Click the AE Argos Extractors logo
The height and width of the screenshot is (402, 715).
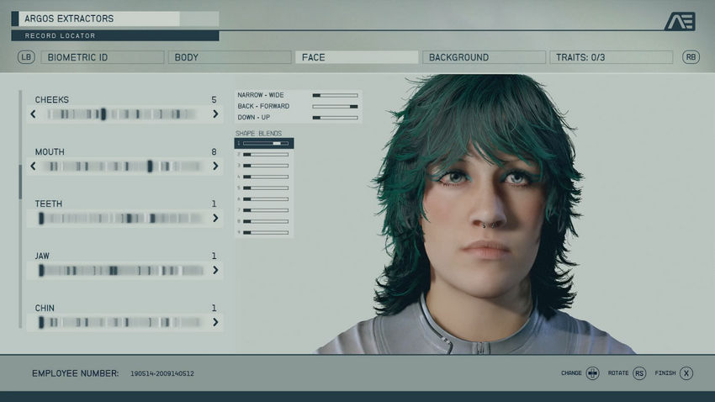pos(679,22)
